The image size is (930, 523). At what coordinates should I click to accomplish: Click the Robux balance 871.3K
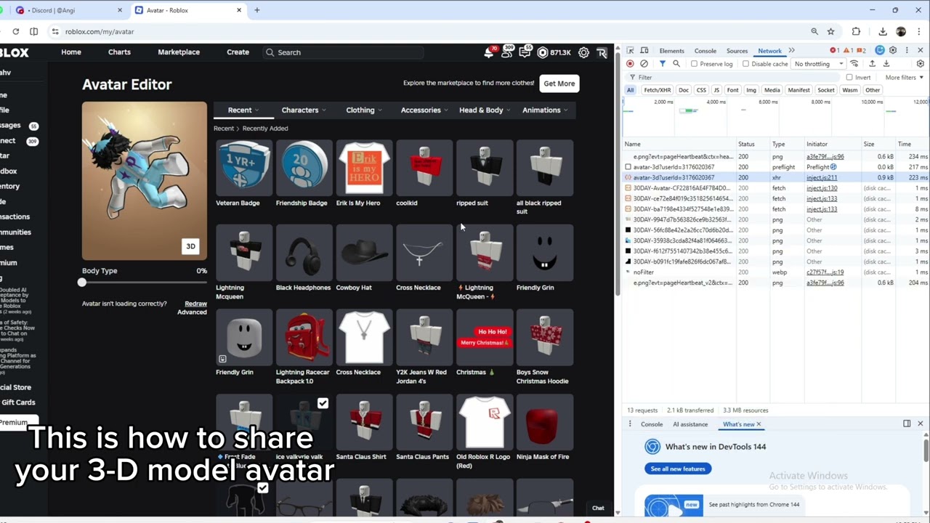pos(554,52)
